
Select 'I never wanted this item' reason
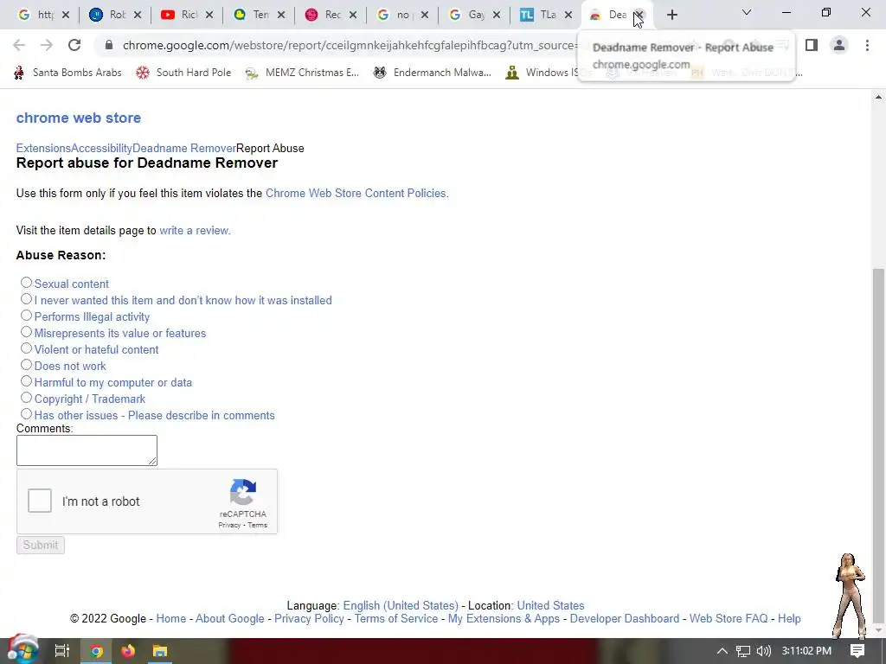coord(26,298)
